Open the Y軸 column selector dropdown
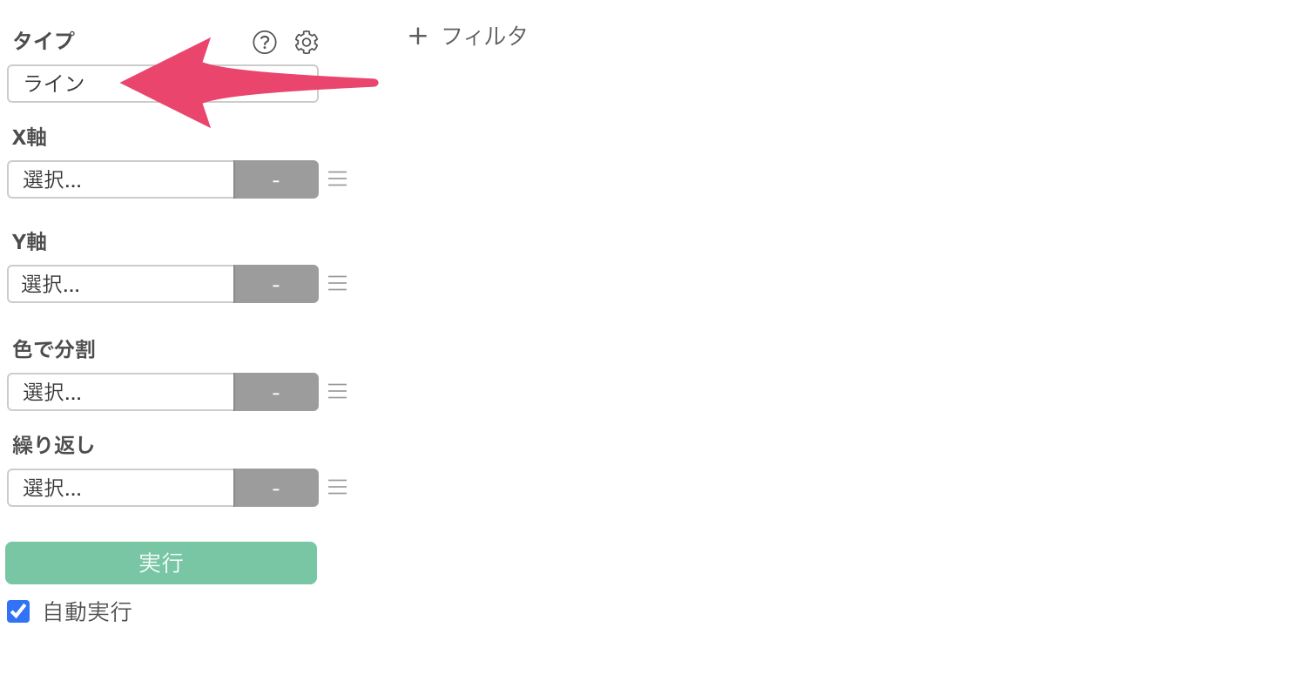The height and width of the screenshot is (688, 1308). point(121,284)
